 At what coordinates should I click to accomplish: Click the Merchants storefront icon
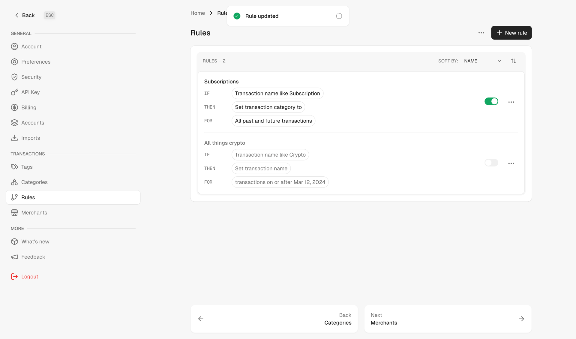15,212
